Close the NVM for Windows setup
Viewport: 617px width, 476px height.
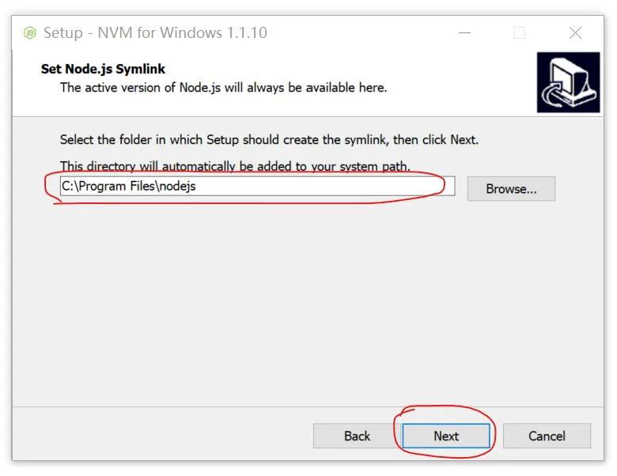click(575, 32)
